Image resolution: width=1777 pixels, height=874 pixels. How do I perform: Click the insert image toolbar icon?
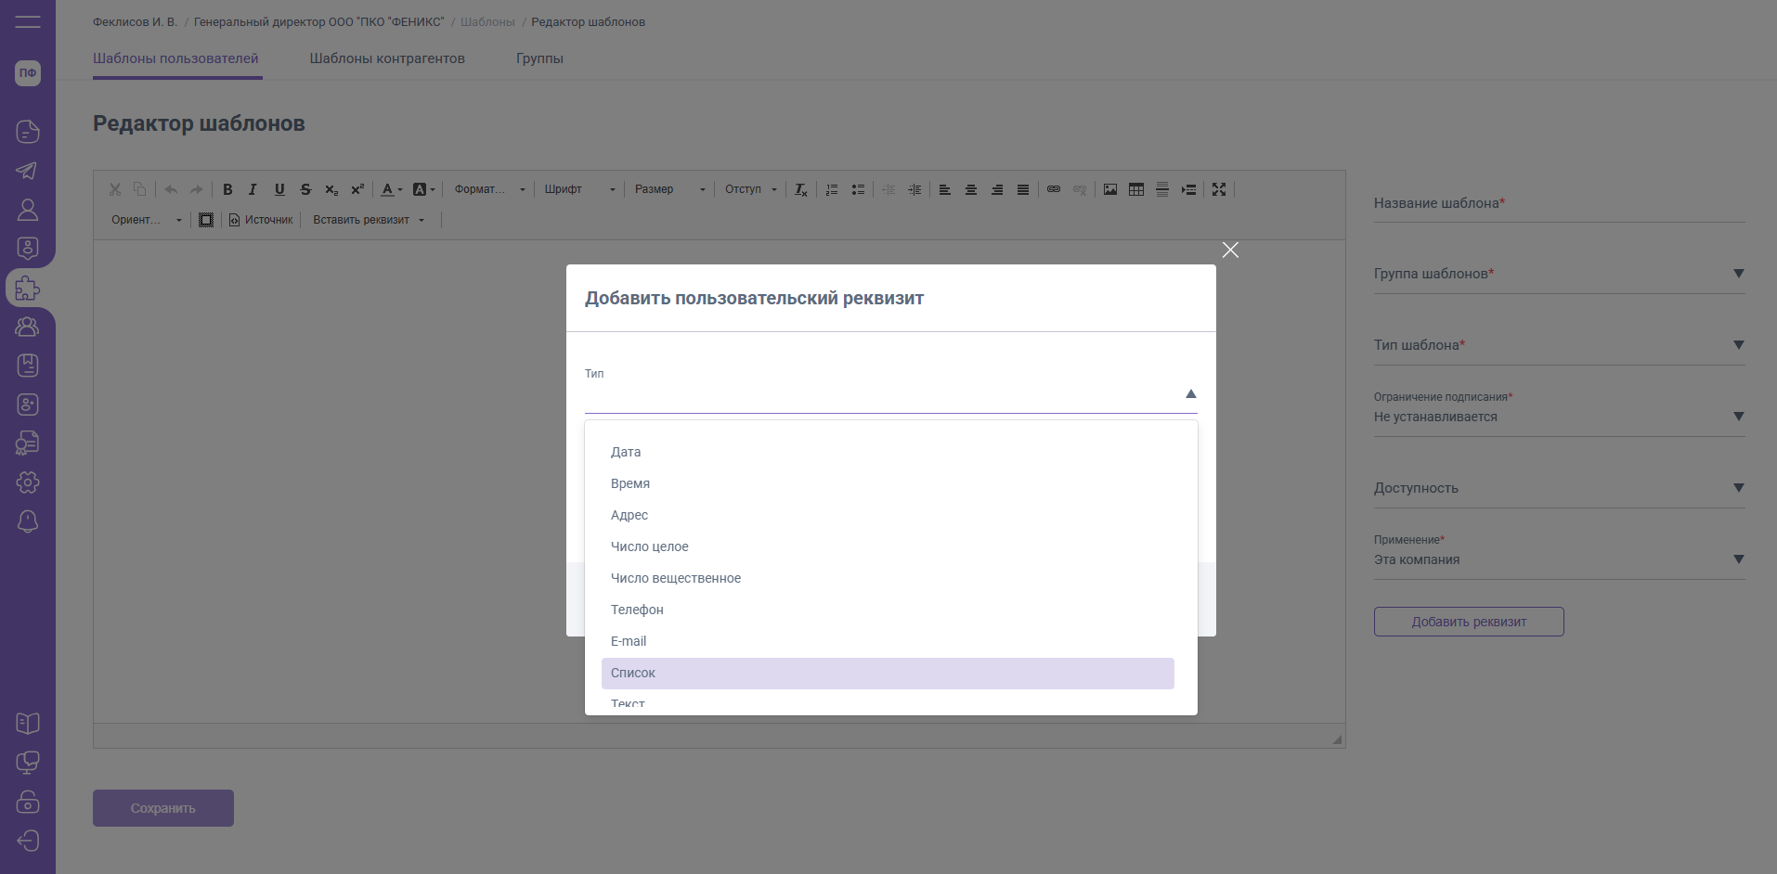point(1109,189)
